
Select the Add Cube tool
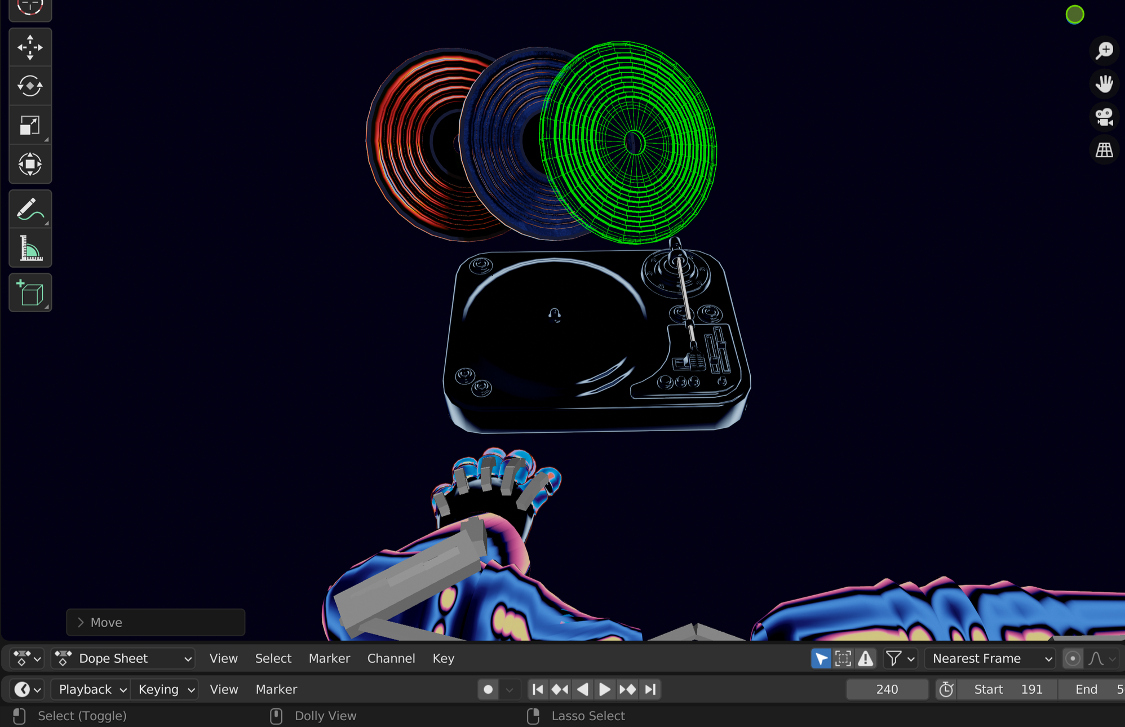click(30, 293)
